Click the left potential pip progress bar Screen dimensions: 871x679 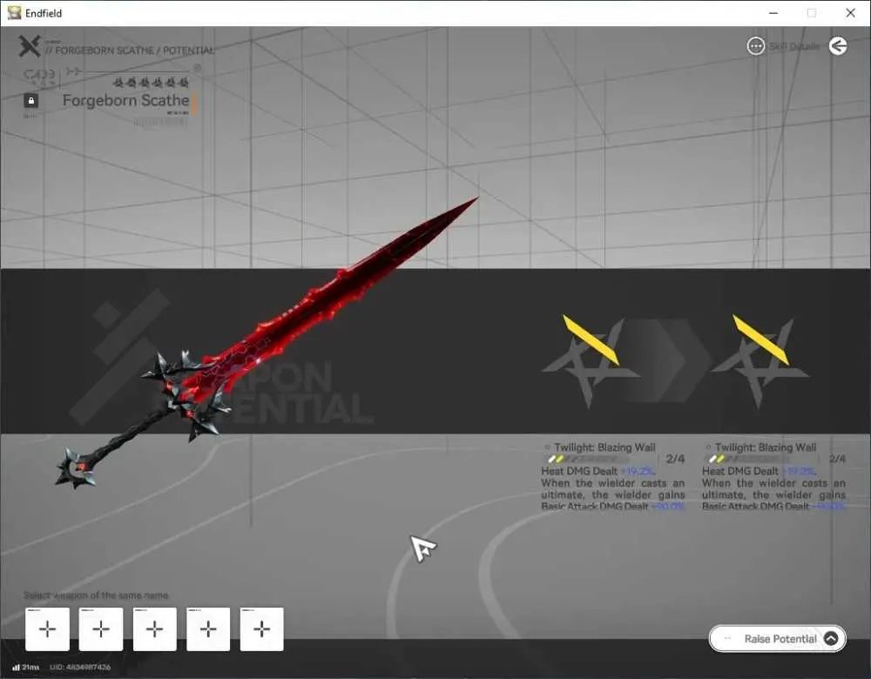[x=588, y=459]
